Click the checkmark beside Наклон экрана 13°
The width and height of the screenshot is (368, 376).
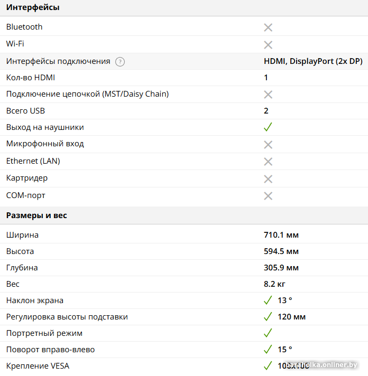[x=268, y=300]
